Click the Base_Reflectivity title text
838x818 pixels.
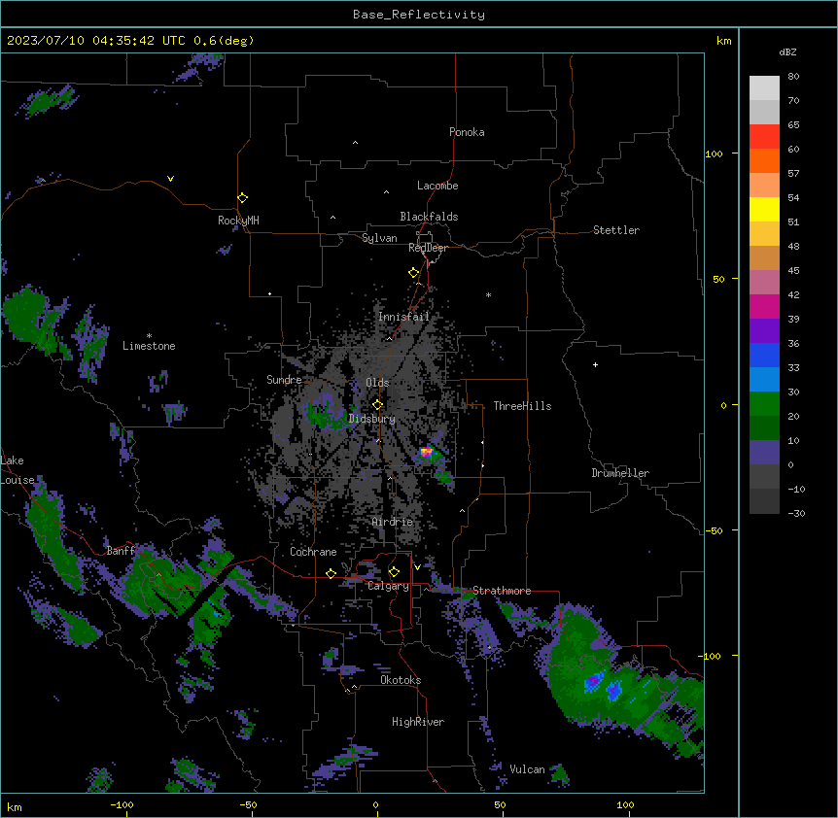pos(419,15)
